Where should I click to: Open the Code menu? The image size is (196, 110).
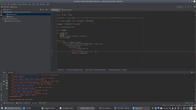pos(19,4)
